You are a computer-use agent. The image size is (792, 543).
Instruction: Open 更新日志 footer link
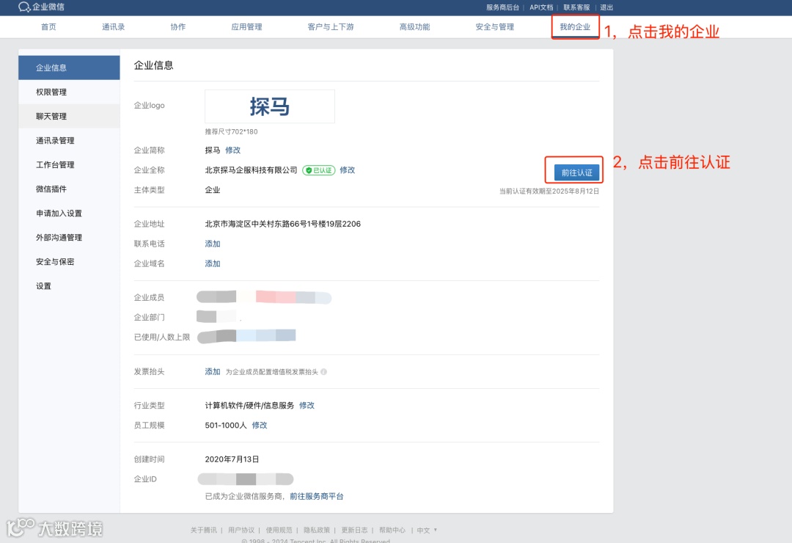[355, 530]
